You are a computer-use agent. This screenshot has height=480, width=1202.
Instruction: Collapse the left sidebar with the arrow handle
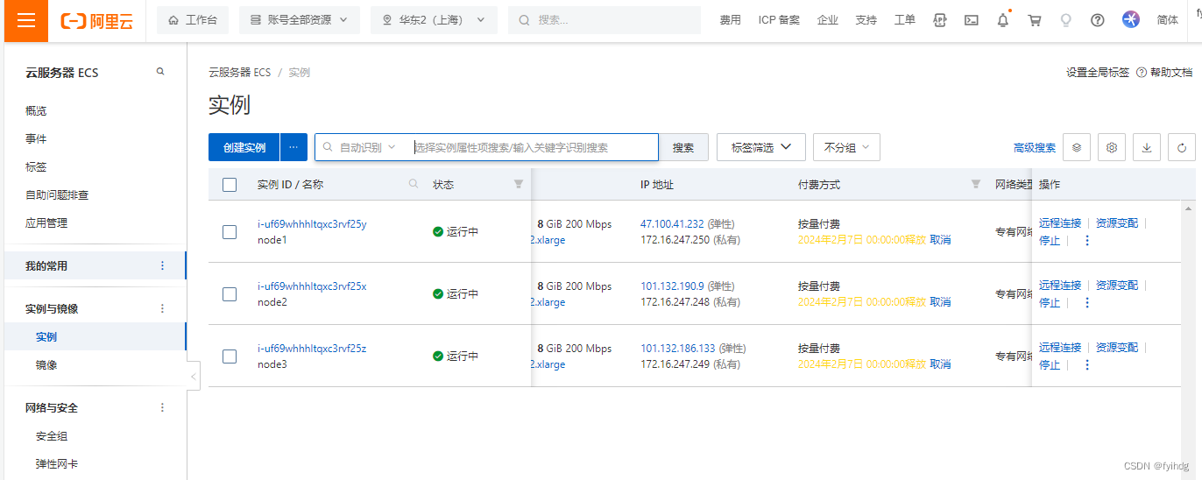[194, 377]
